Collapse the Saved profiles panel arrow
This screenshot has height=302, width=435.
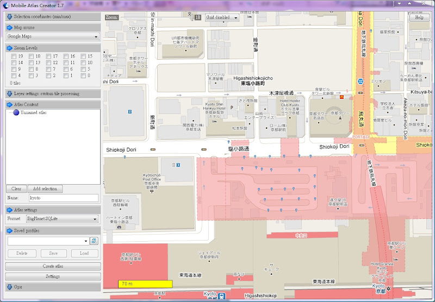[x=10, y=230]
